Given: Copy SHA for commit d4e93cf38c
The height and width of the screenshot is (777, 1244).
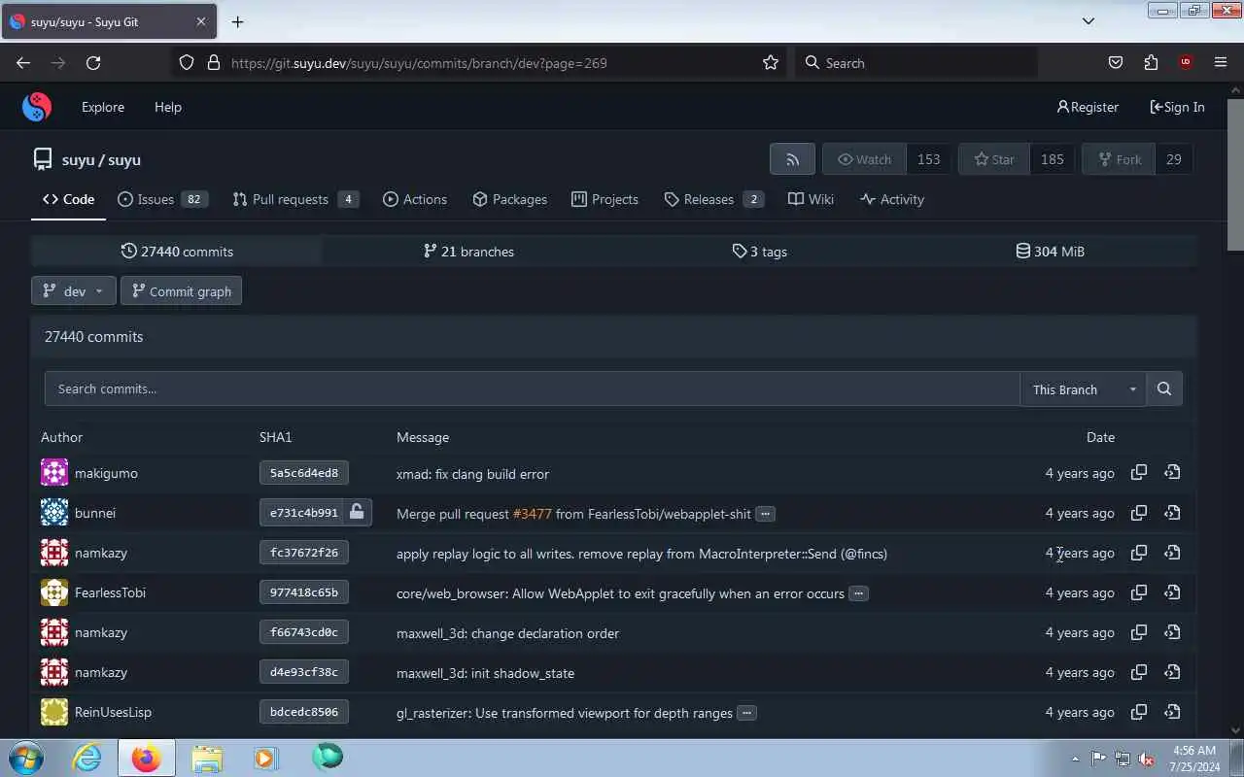Looking at the screenshot, I should click(1139, 672).
